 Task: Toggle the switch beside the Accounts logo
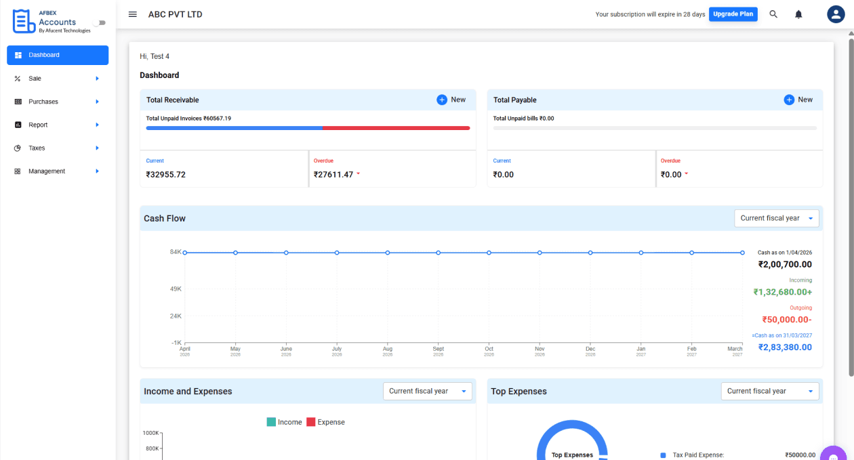[x=100, y=22]
